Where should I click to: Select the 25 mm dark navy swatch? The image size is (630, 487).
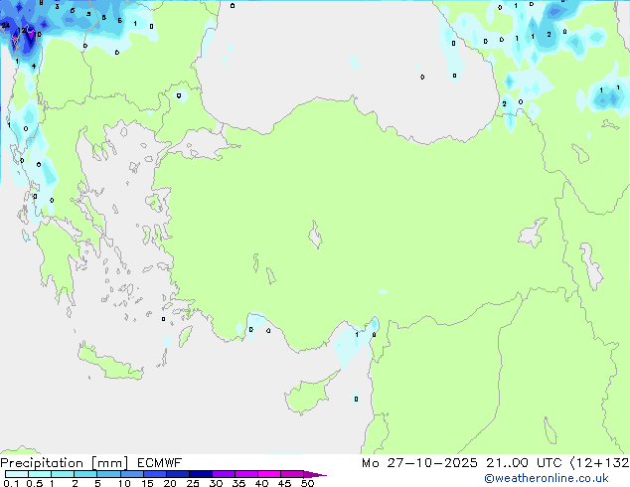click(x=200, y=474)
